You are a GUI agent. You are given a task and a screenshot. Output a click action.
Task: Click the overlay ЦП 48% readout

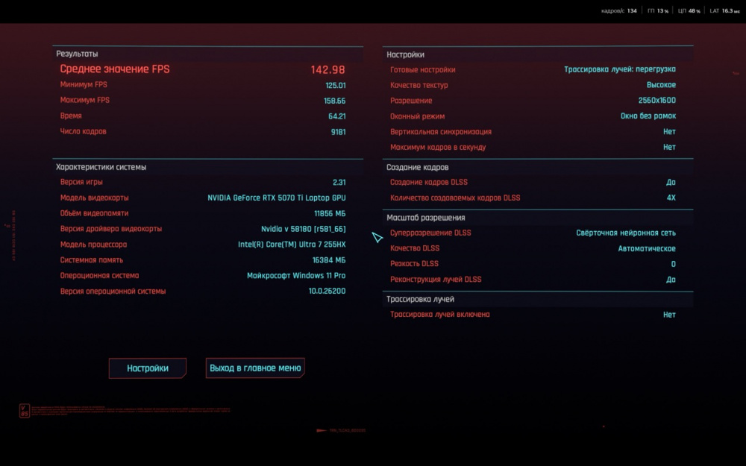pos(689,11)
